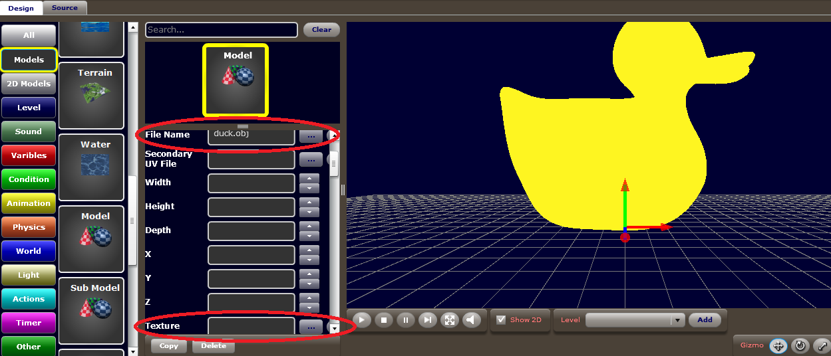The image size is (831, 356).
Task: Choose the Actions category
Action: (29, 299)
